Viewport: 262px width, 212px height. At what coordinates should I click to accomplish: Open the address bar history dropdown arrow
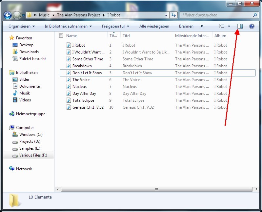[x=166, y=15]
